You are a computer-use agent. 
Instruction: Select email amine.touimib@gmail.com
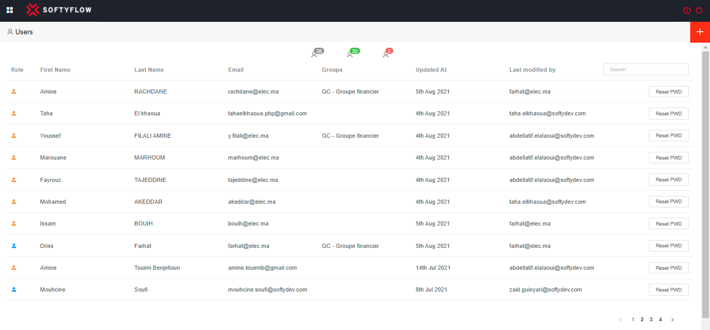pyautogui.click(x=263, y=268)
